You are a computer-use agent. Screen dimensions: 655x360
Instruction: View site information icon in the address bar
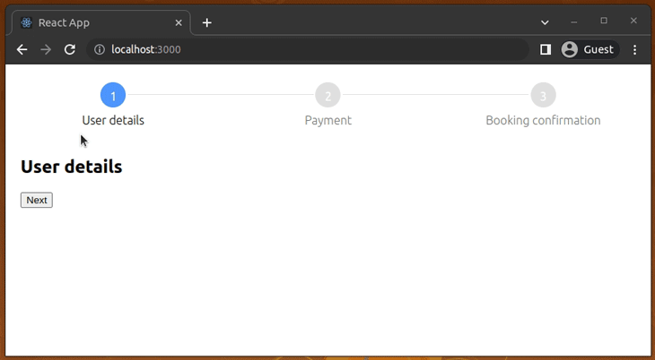(100, 49)
